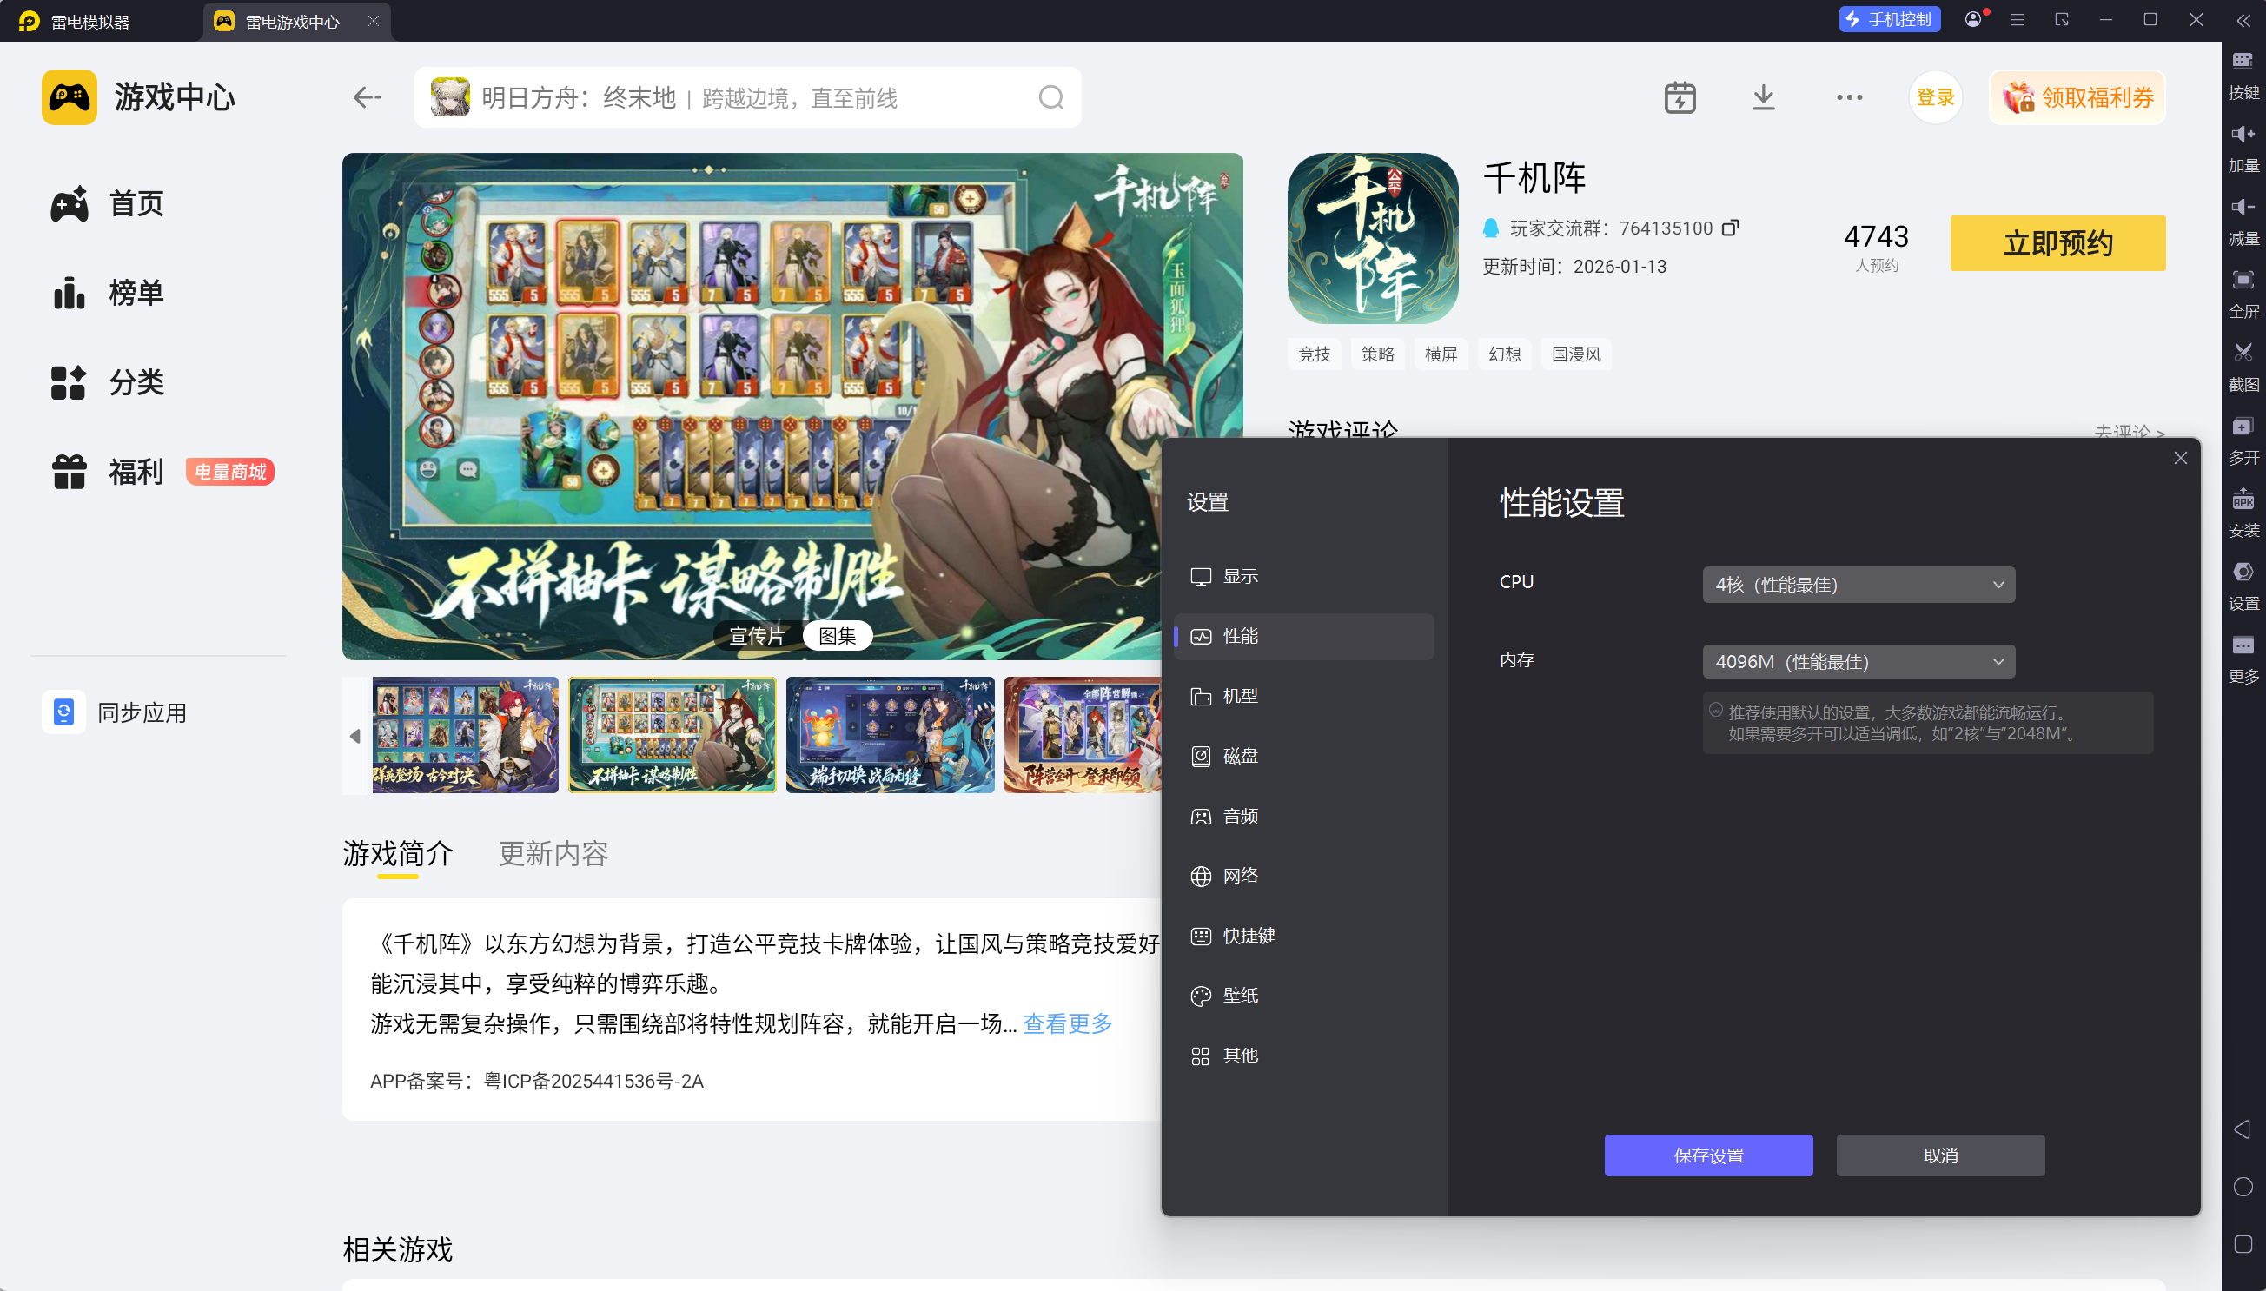Open multi-instance (多开) tool icon
The width and height of the screenshot is (2266, 1291).
[x=2243, y=427]
